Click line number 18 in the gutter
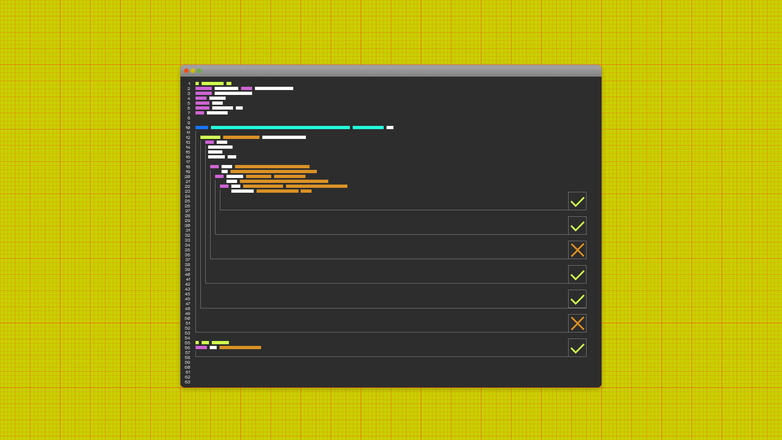 pyautogui.click(x=188, y=167)
